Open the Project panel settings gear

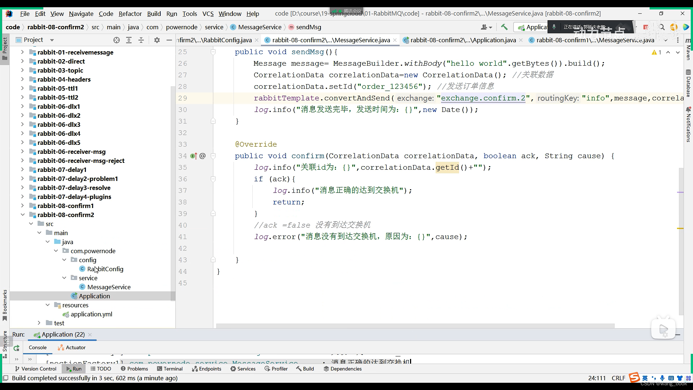point(157,40)
